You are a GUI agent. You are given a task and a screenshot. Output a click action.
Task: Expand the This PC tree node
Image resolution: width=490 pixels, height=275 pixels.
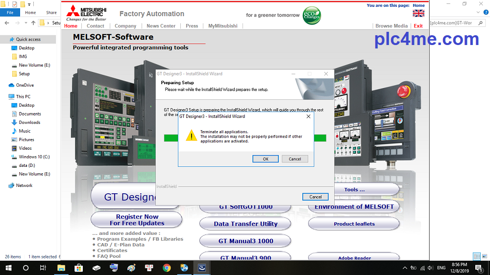coord(4,96)
